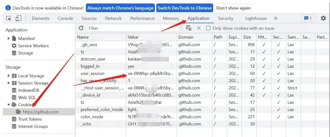The image size is (330, 137).
Task: Select the logged_in cookie row
Action: [202, 66]
